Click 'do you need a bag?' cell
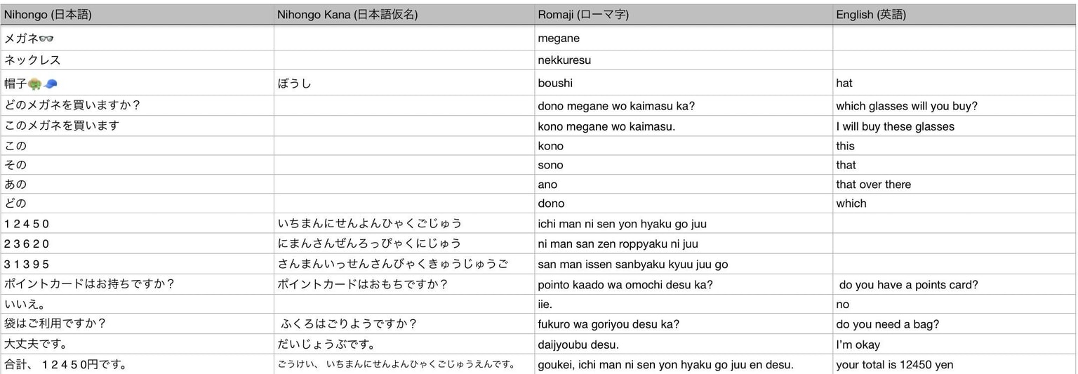 [954, 323]
